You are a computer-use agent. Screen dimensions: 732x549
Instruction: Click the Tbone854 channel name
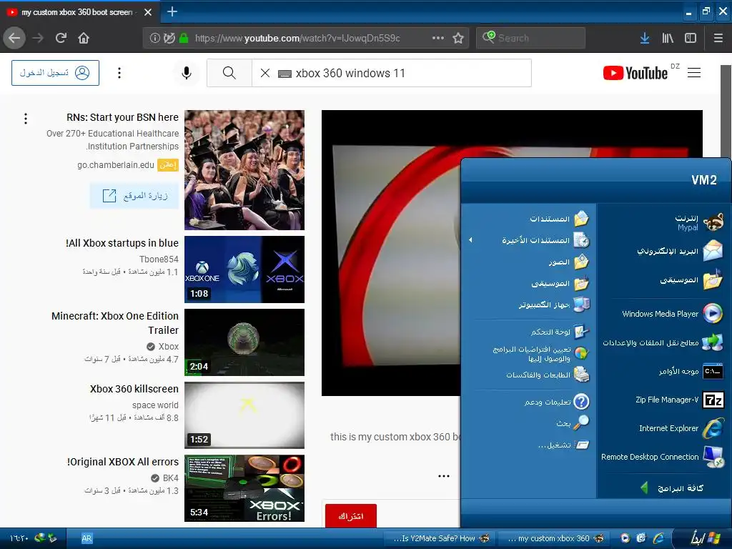pos(159,259)
